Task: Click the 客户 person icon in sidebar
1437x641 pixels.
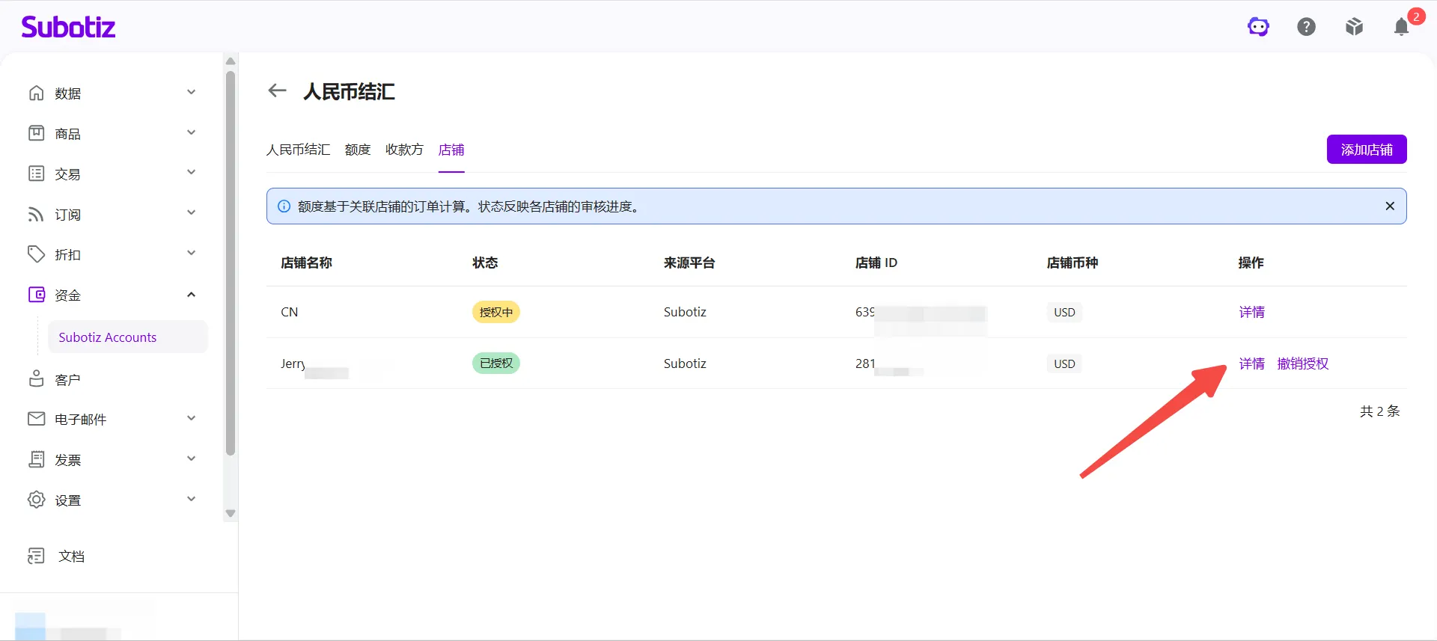Action: tap(36, 379)
